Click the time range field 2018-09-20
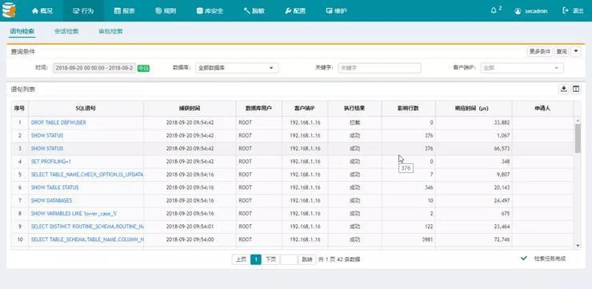Image resolution: width=592 pixels, height=289 pixels. pyautogui.click(x=94, y=68)
